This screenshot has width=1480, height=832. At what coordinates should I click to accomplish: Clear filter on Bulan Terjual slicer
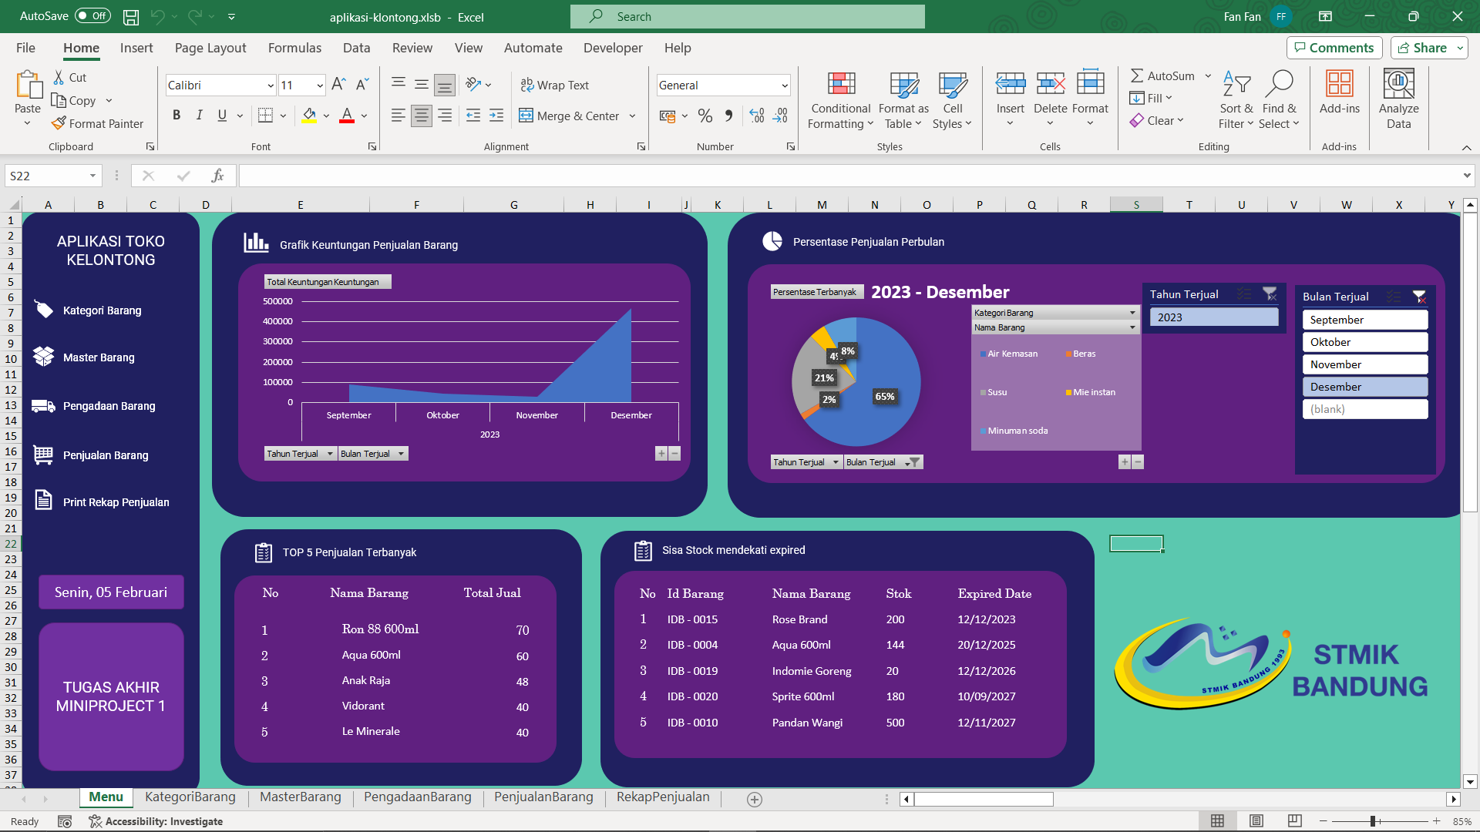click(x=1419, y=297)
